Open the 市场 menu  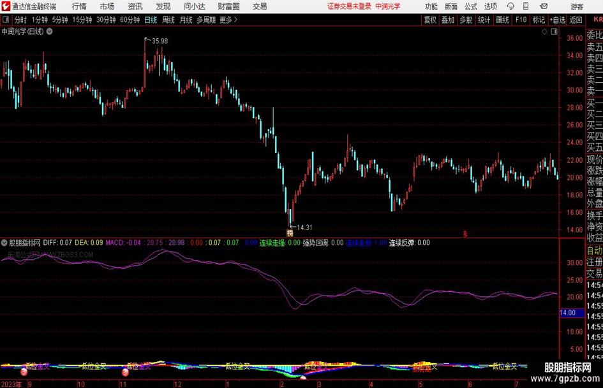click(x=107, y=6)
